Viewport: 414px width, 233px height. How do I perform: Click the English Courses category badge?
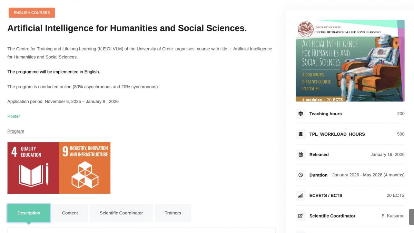coord(32,13)
